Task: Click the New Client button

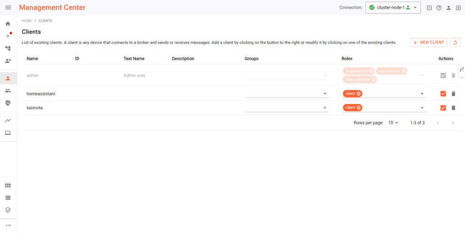Action: click(x=428, y=43)
